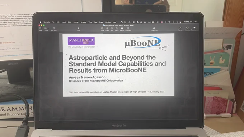Open the Wi-Fi menu bar icon

(x=169, y=22)
